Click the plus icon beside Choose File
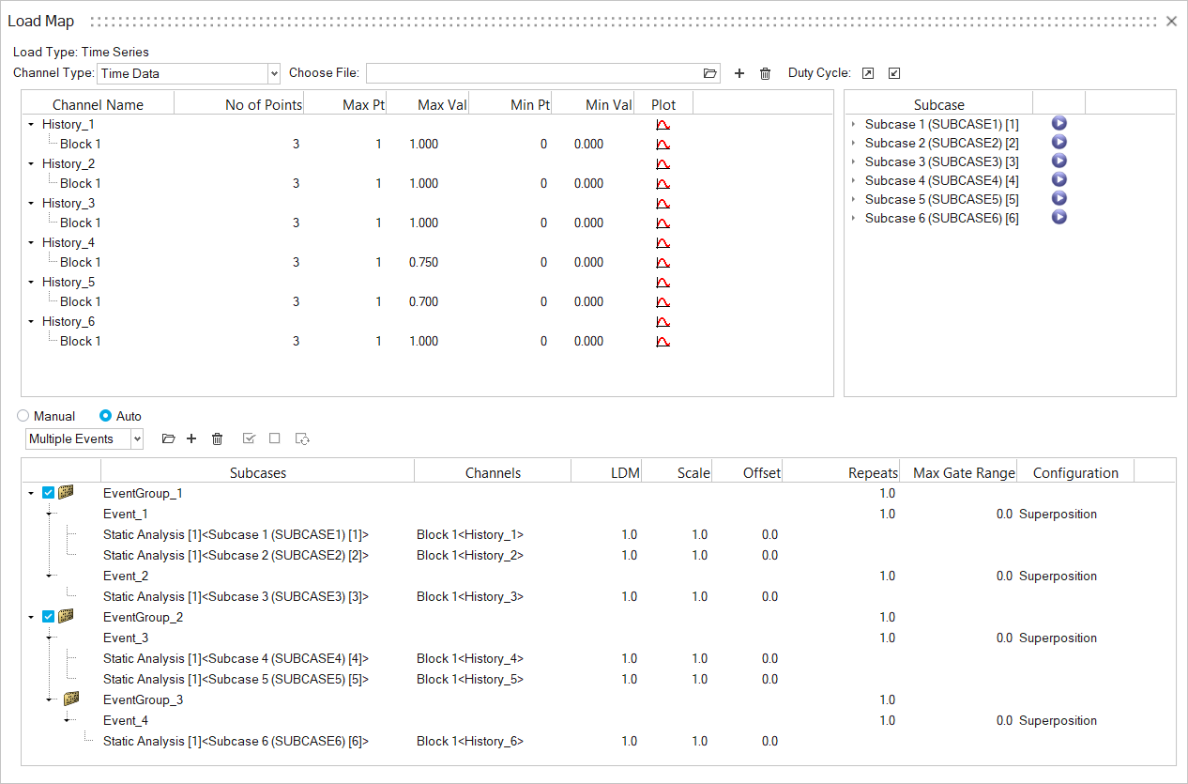 point(739,73)
